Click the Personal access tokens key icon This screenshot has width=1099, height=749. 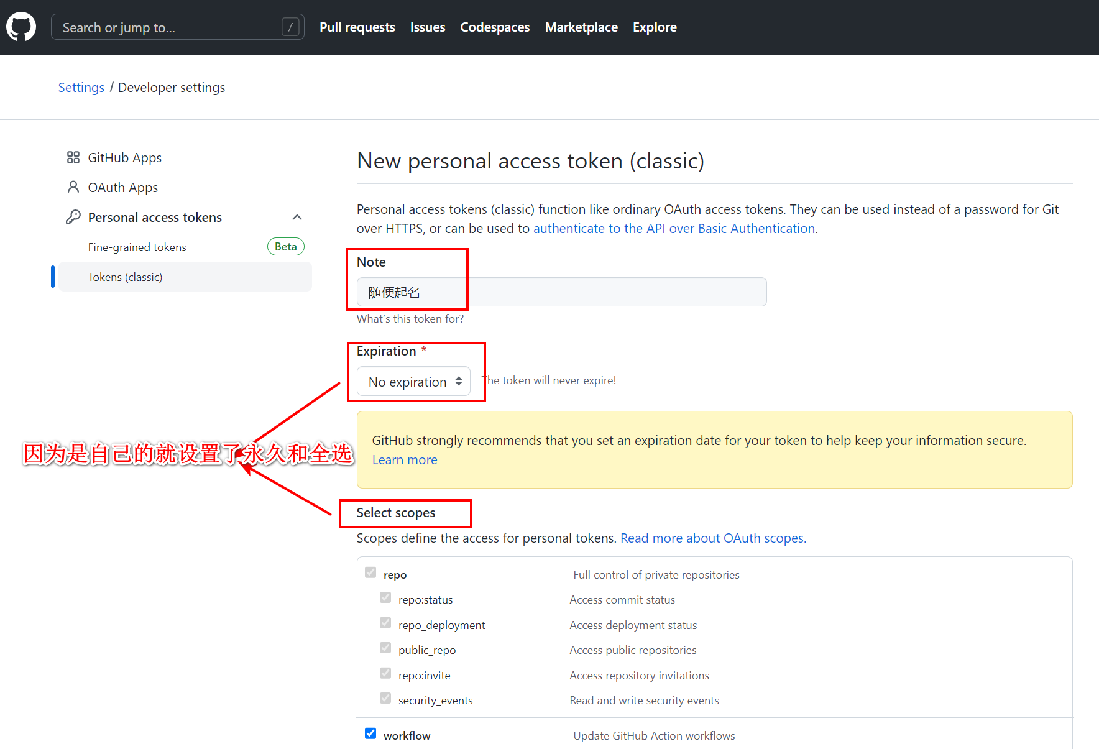click(x=73, y=217)
